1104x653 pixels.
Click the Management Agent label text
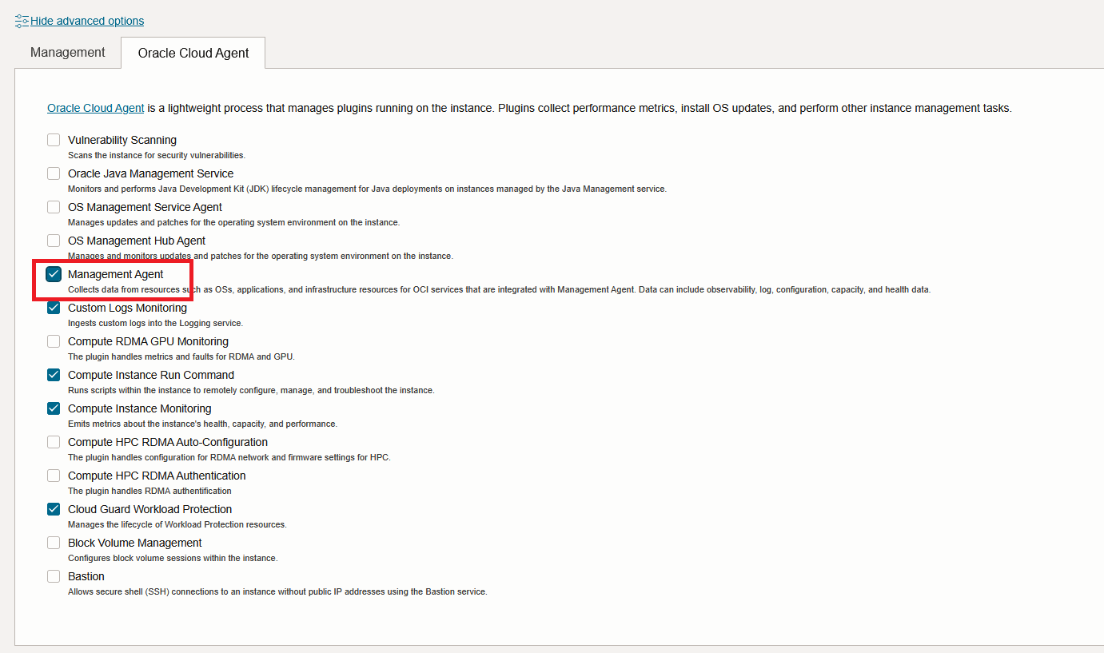click(x=115, y=274)
